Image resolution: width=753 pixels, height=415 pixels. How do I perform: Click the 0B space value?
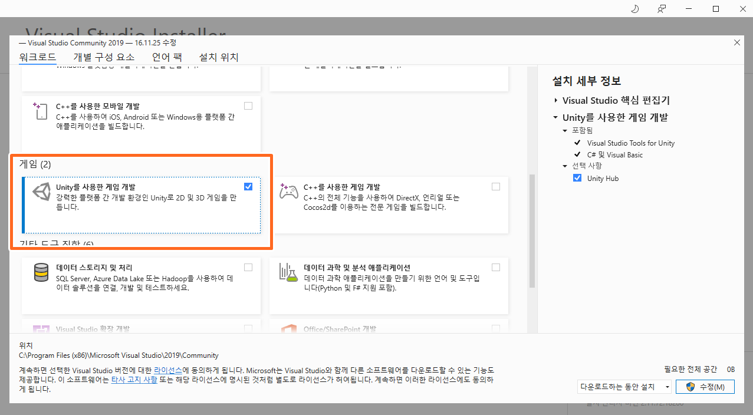pyautogui.click(x=731, y=370)
